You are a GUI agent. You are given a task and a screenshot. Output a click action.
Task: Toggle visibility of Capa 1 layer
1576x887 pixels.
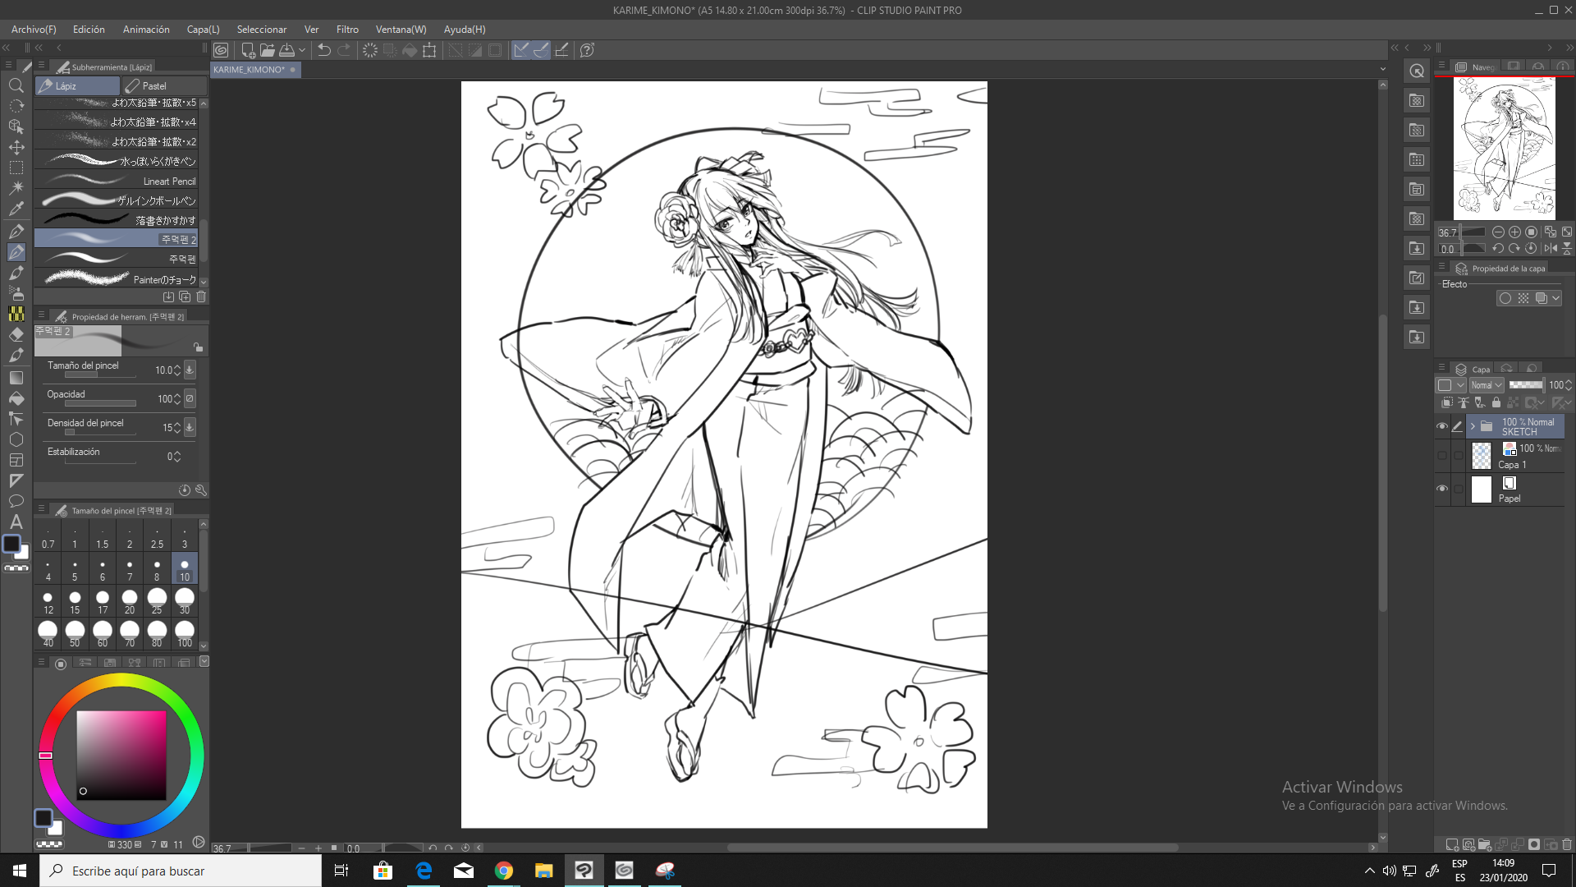coord(1442,456)
